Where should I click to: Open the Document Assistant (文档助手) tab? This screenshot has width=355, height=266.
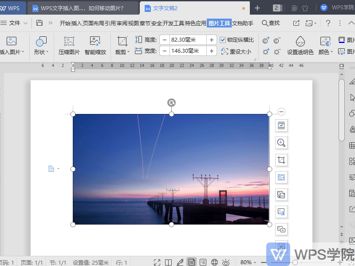(x=243, y=23)
